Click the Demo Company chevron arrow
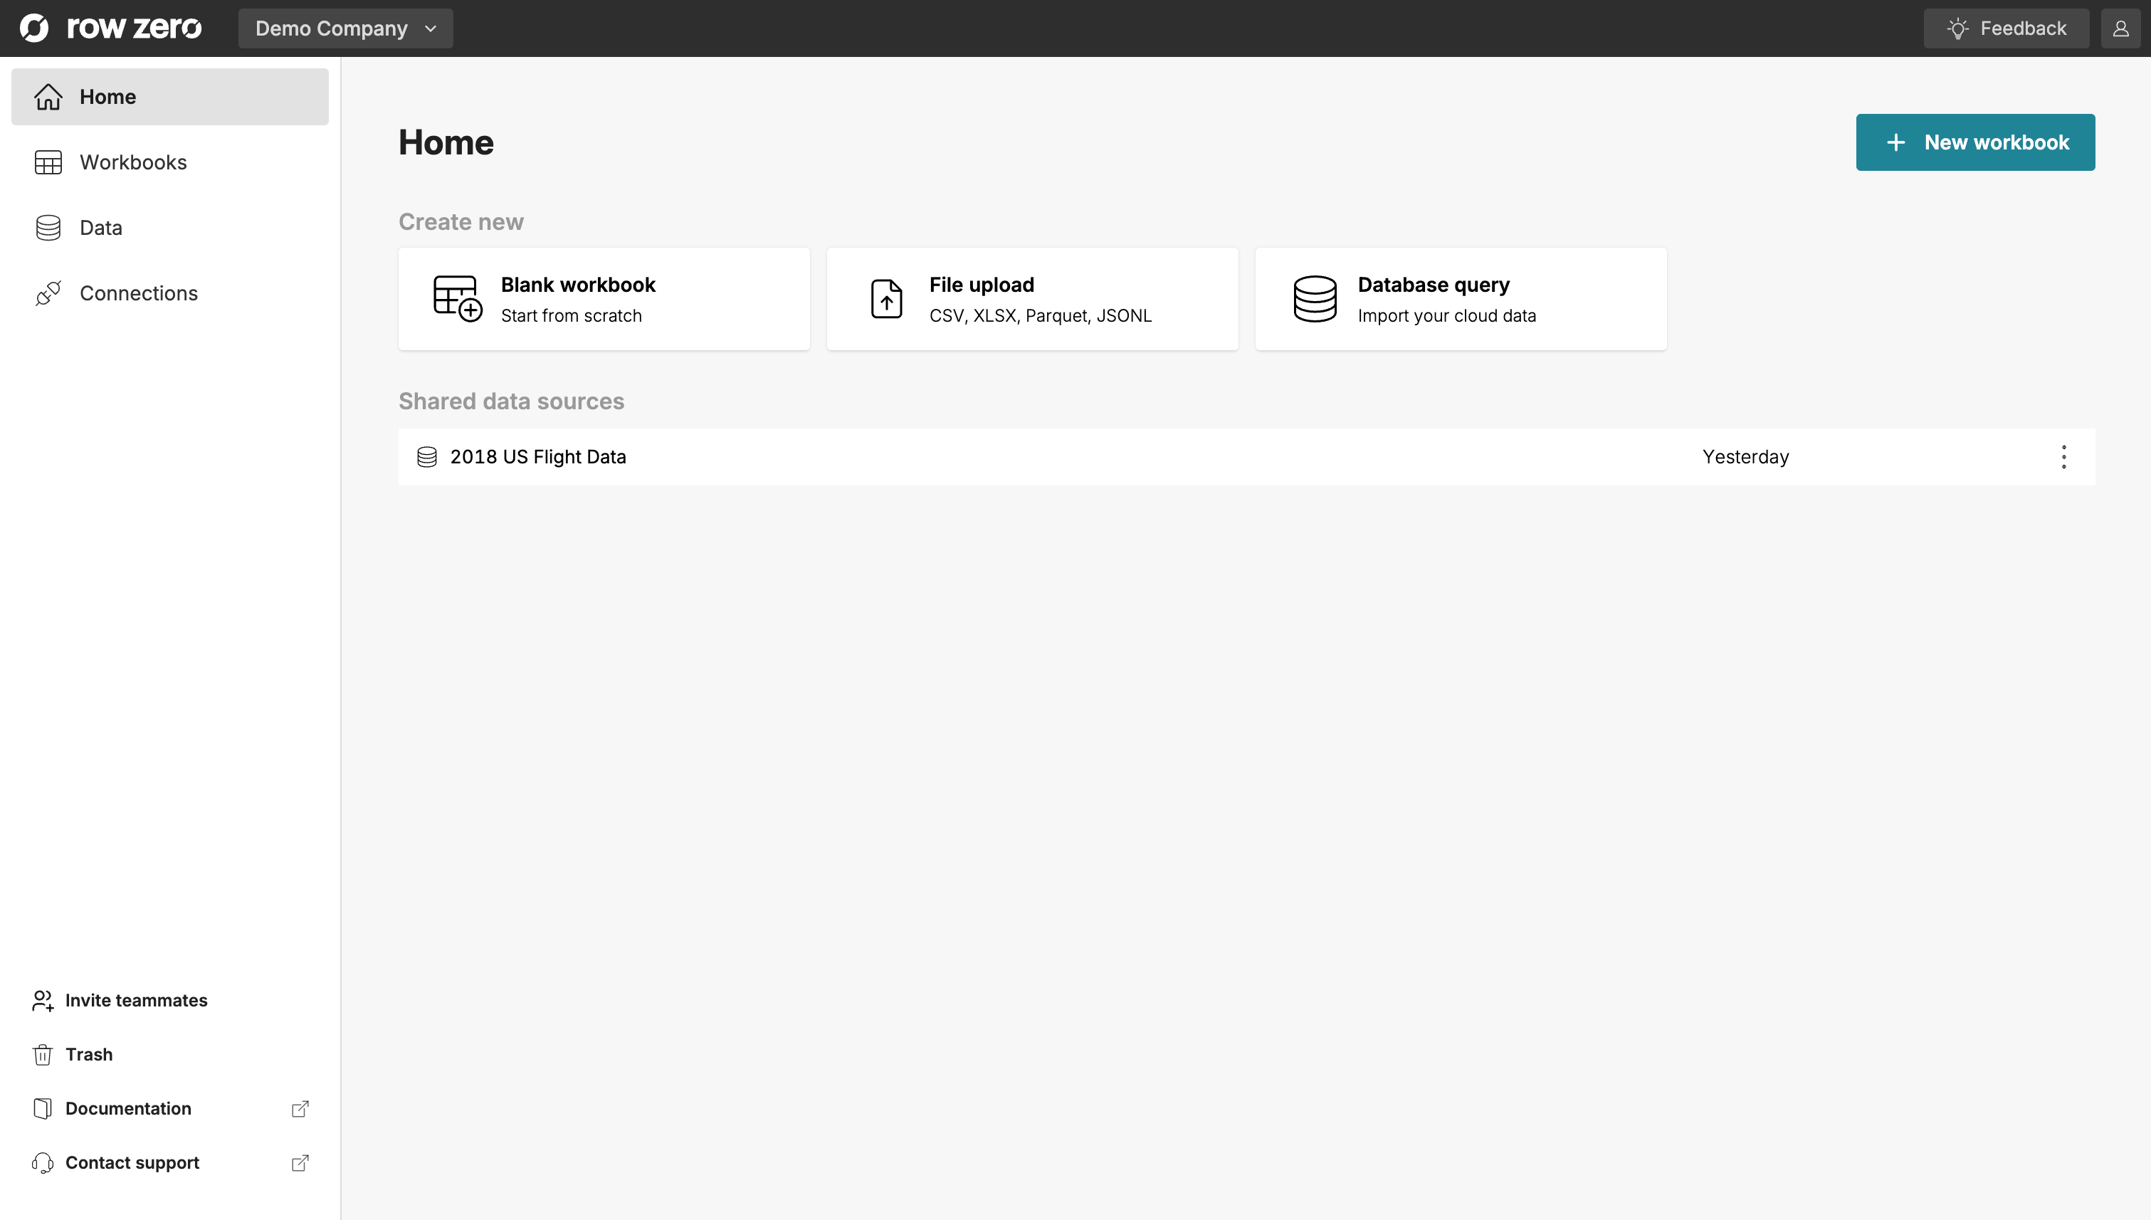The image size is (2151, 1220). pyautogui.click(x=431, y=28)
